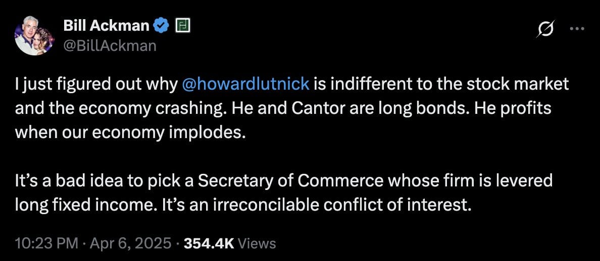Viewport: 600px width, 261px height.
Task: Open the @BillAckman handle link
Action: click(110, 46)
